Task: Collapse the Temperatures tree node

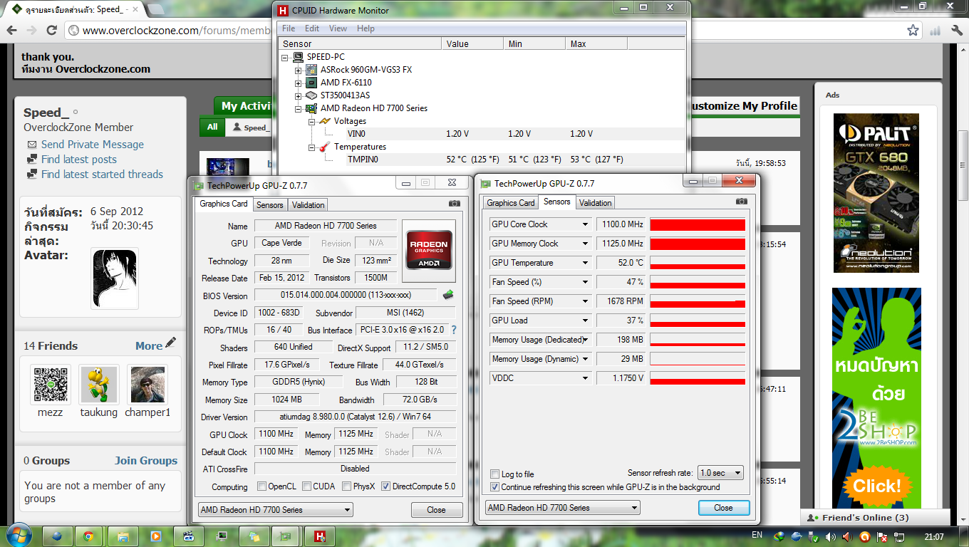Action: pyautogui.click(x=311, y=147)
